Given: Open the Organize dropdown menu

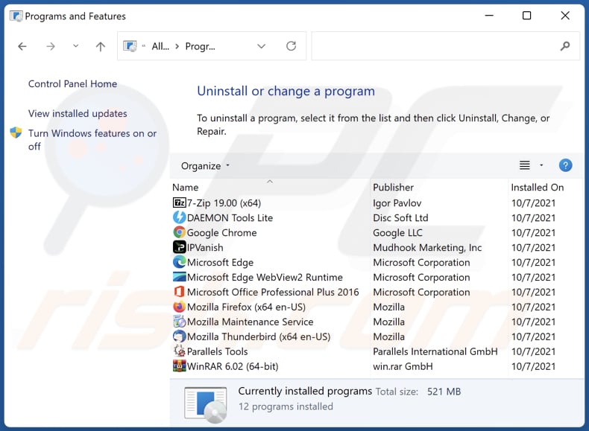Looking at the screenshot, I should 206,166.
